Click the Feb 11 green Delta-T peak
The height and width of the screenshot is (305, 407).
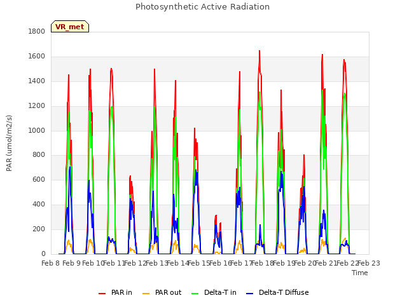tap(112, 107)
